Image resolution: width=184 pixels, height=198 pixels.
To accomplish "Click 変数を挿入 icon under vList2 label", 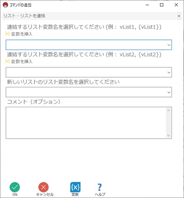I will pos(7,61).
